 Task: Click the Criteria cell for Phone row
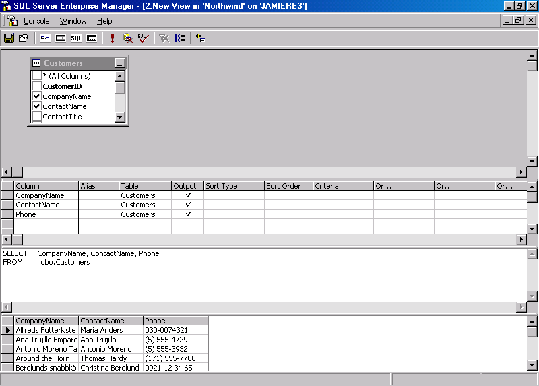pyautogui.click(x=343, y=214)
